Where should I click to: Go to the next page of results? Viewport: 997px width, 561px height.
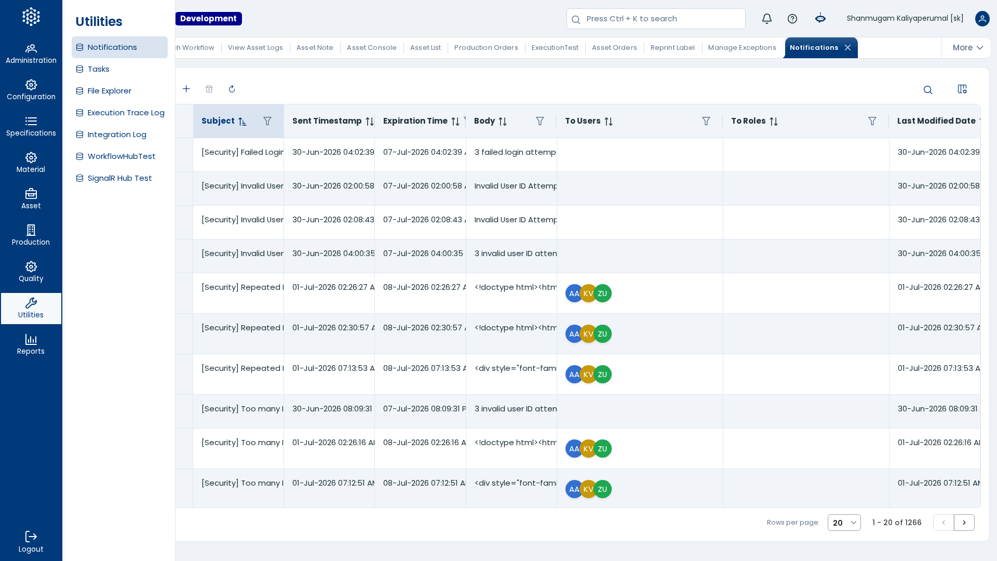pos(964,523)
